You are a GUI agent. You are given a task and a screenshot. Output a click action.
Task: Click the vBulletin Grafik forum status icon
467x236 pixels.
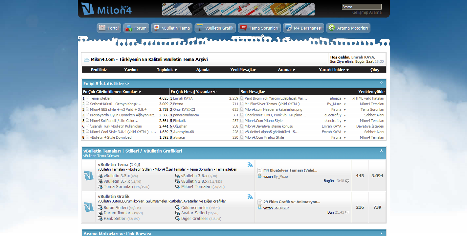pos(89,207)
